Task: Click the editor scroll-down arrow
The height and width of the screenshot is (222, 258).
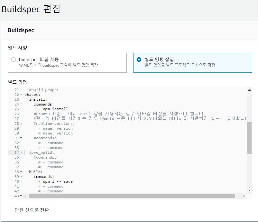Action: click(x=249, y=190)
